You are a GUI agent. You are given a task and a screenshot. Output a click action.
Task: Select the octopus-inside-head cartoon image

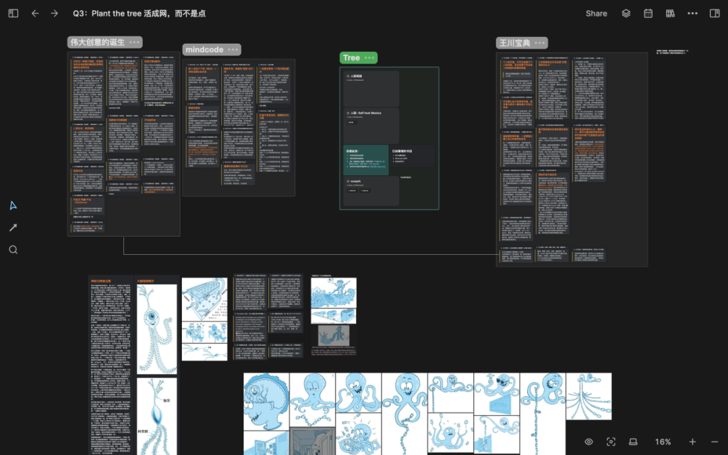point(266,402)
